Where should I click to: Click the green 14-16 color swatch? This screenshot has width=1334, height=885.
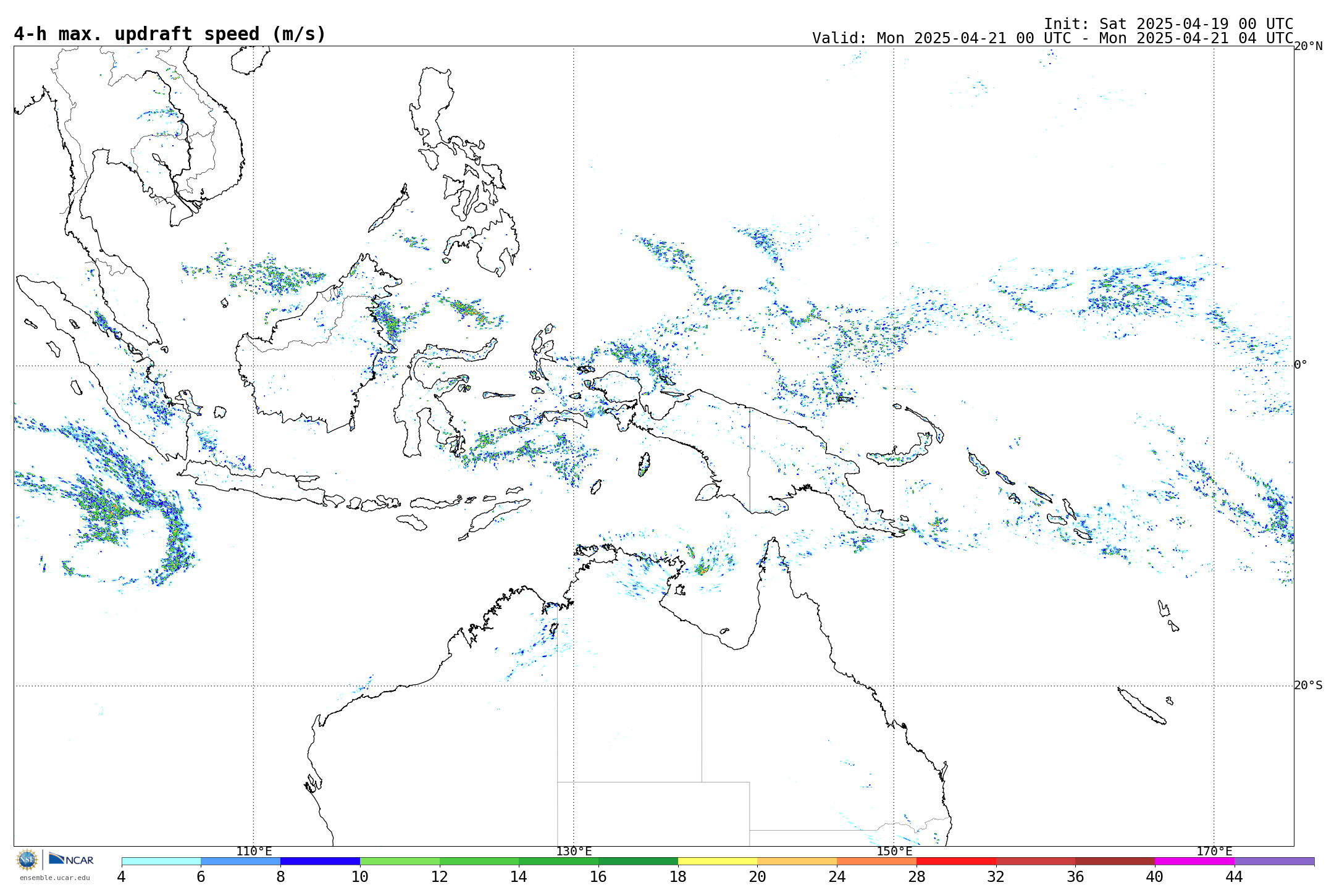[x=559, y=861]
